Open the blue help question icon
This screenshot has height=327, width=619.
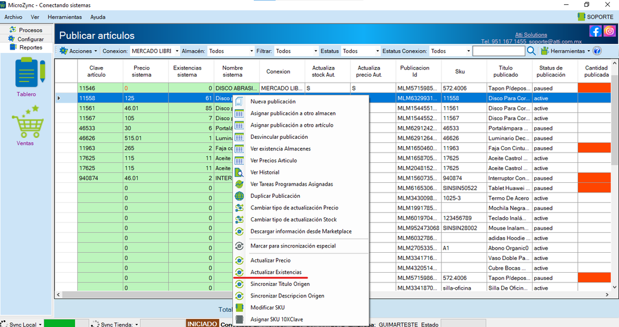(597, 51)
